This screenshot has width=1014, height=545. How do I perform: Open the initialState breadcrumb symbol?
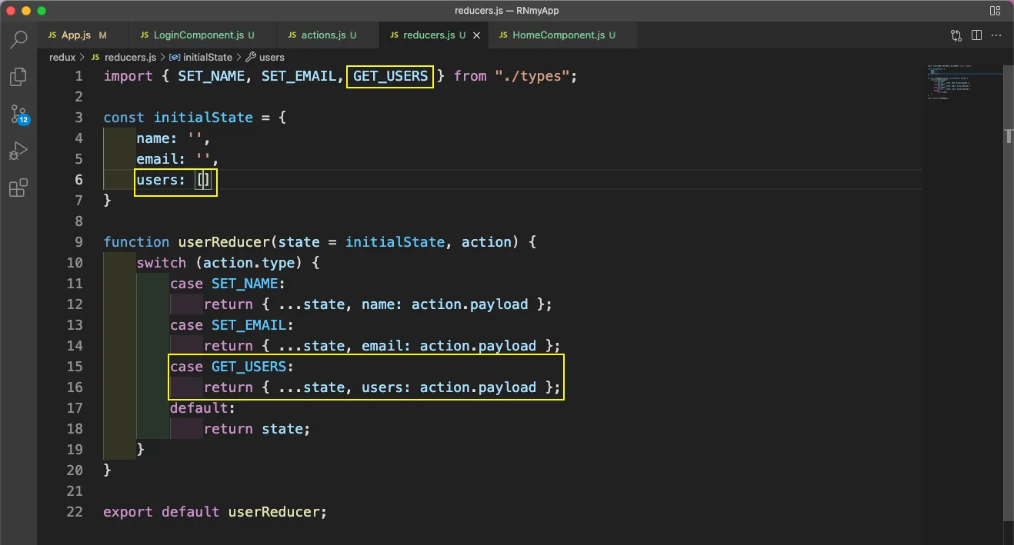pos(201,58)
